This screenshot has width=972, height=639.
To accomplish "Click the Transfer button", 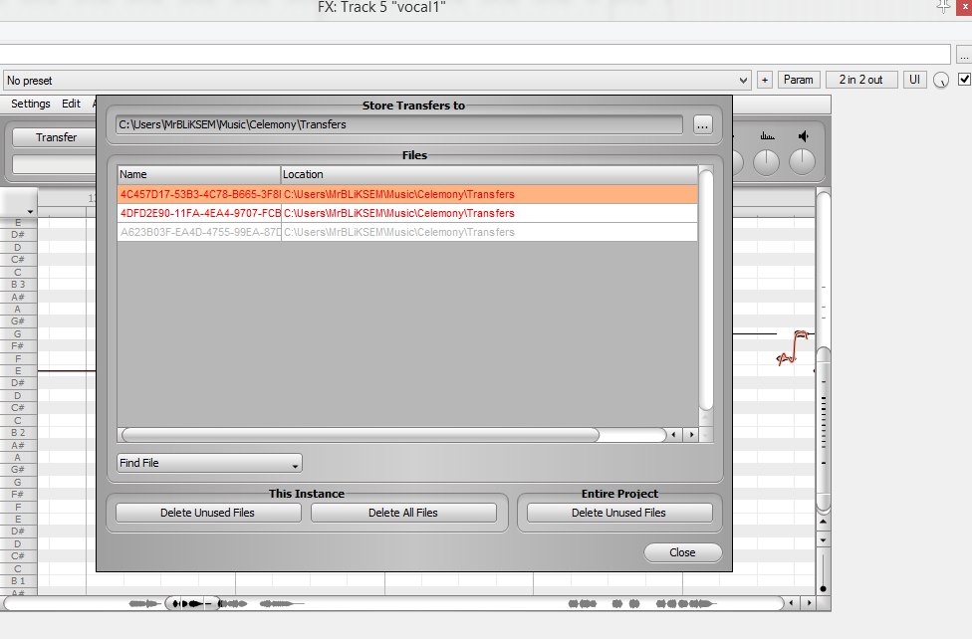I will click(57, 137).
